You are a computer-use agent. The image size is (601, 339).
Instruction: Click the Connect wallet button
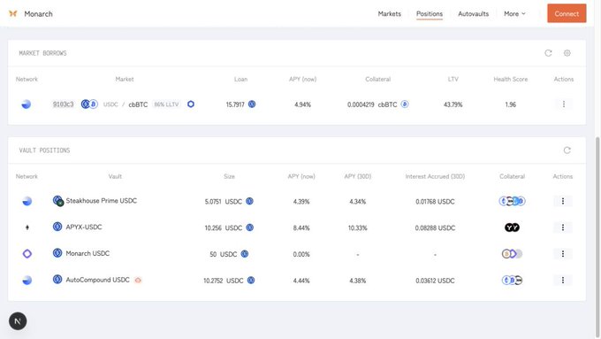click(x=567, y=13)
